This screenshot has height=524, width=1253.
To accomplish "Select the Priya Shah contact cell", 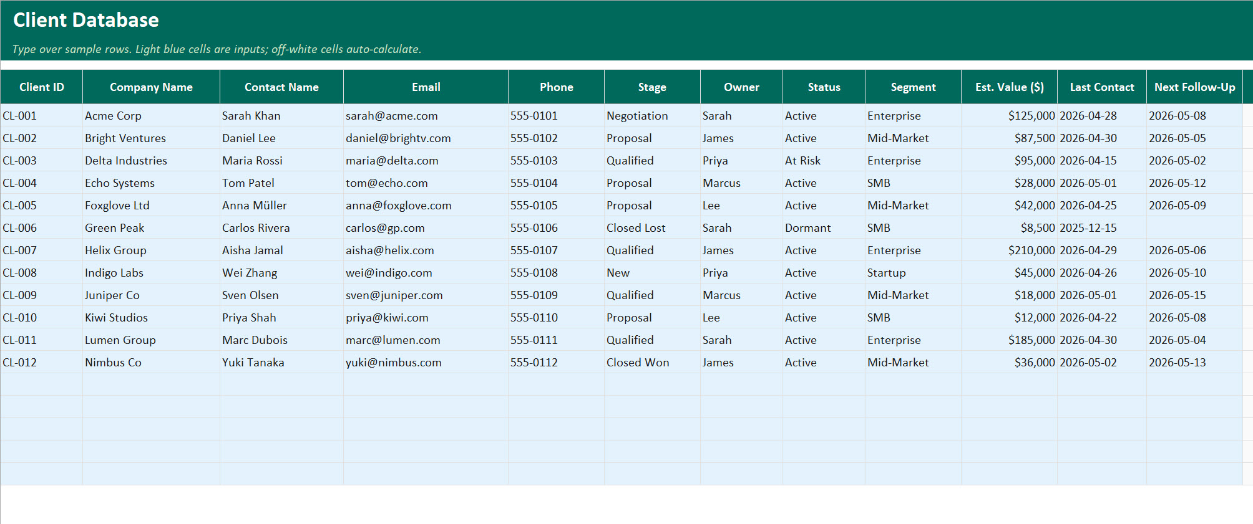I will (x=281, y=317).
